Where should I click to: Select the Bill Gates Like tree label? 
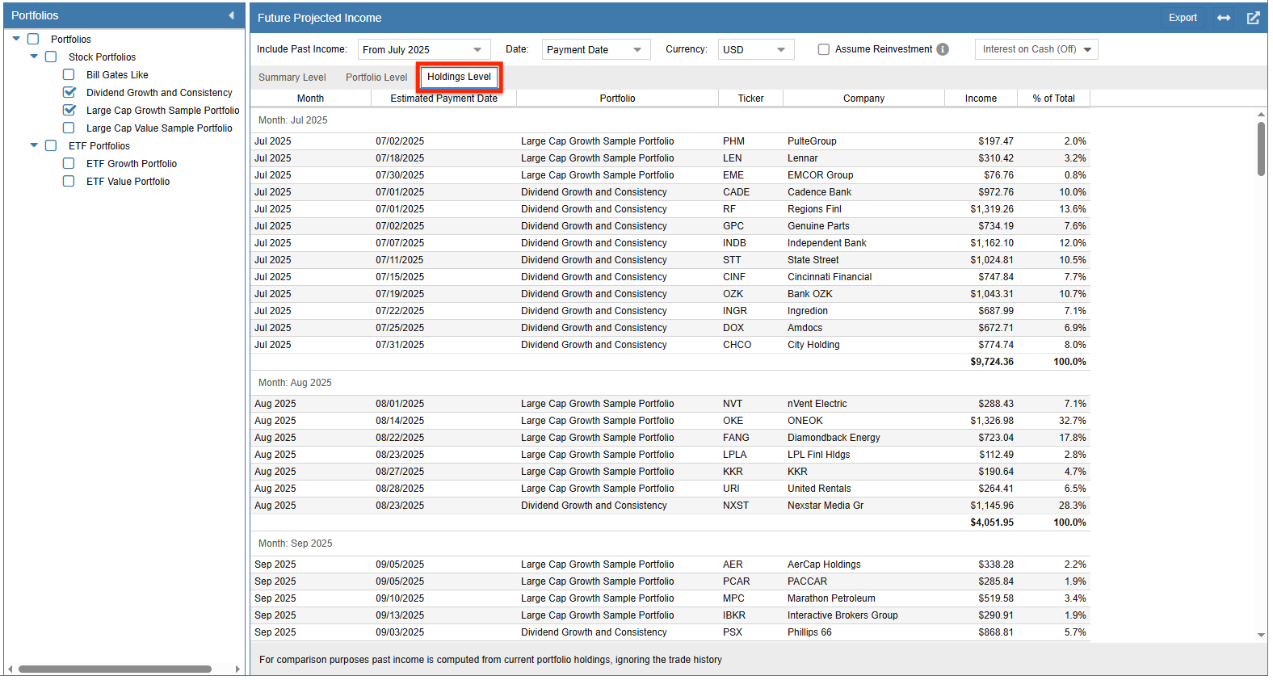[x=117, y=75]
